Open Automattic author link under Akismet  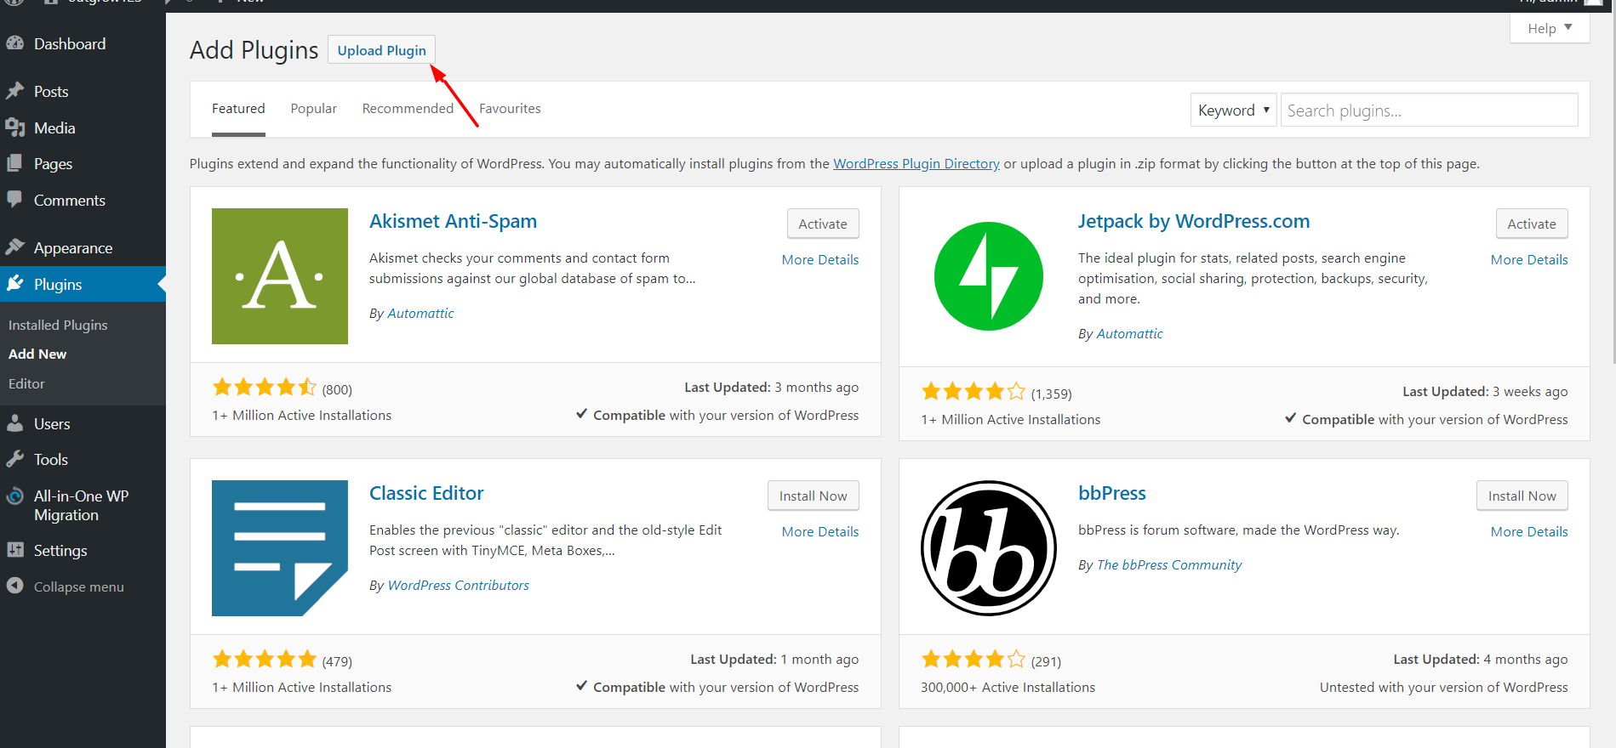pyautogui.click(x=420, y=313)
